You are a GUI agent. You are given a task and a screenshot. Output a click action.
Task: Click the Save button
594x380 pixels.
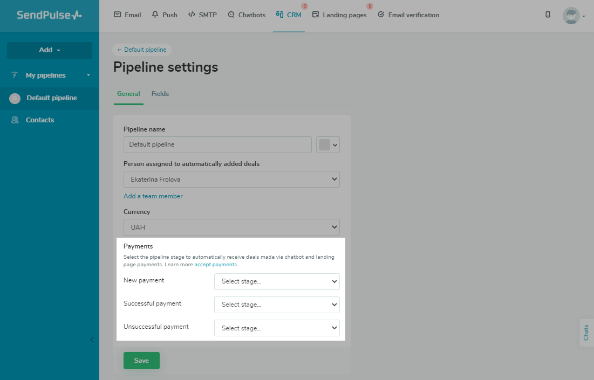tap(141, 361)
